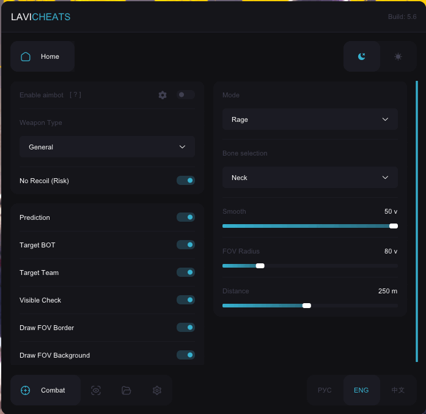Disable the Visible Check toggle

pos(186,300)
